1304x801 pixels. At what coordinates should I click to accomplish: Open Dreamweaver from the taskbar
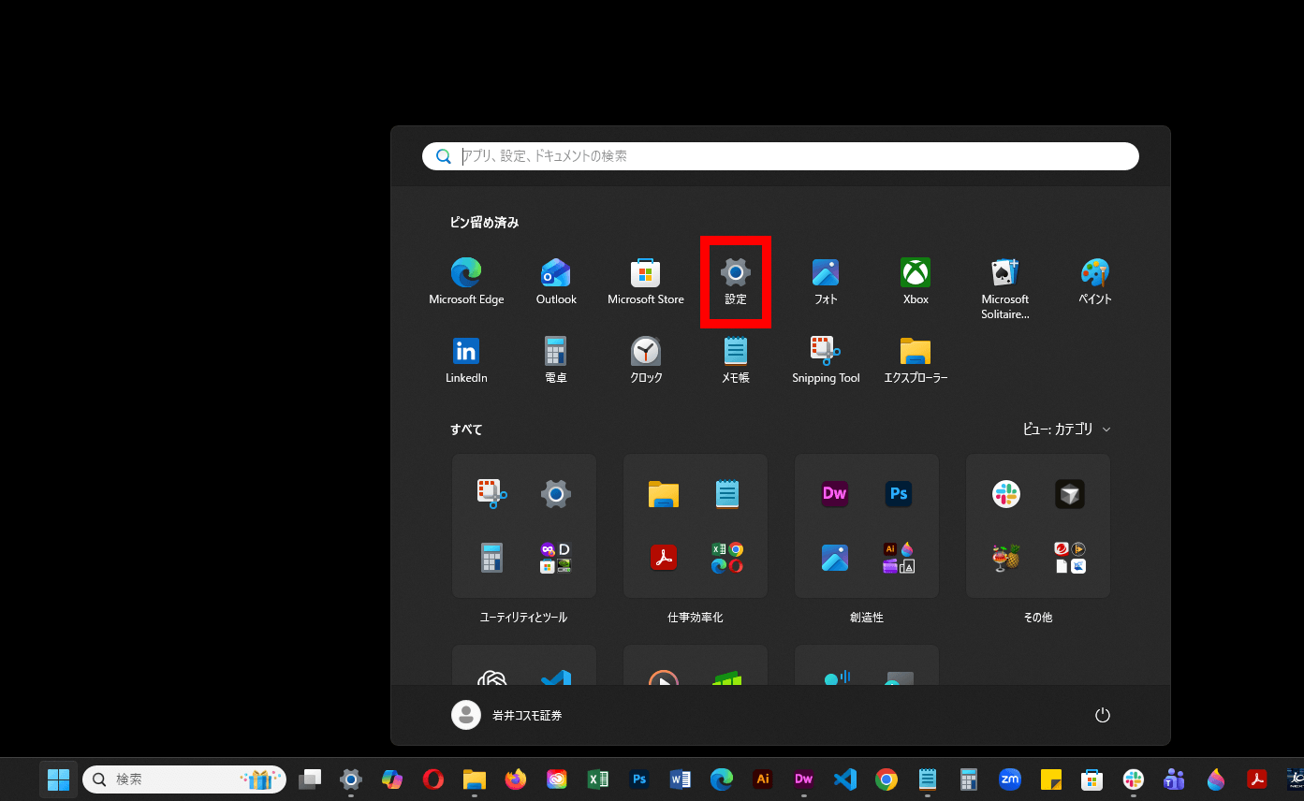pyautogui.click(x=804, y=779)
